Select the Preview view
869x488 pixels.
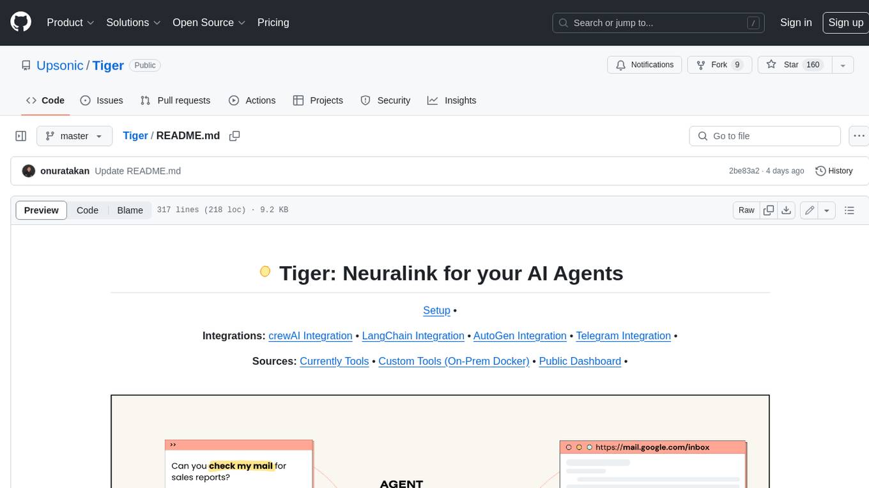(x=42, y=210)
